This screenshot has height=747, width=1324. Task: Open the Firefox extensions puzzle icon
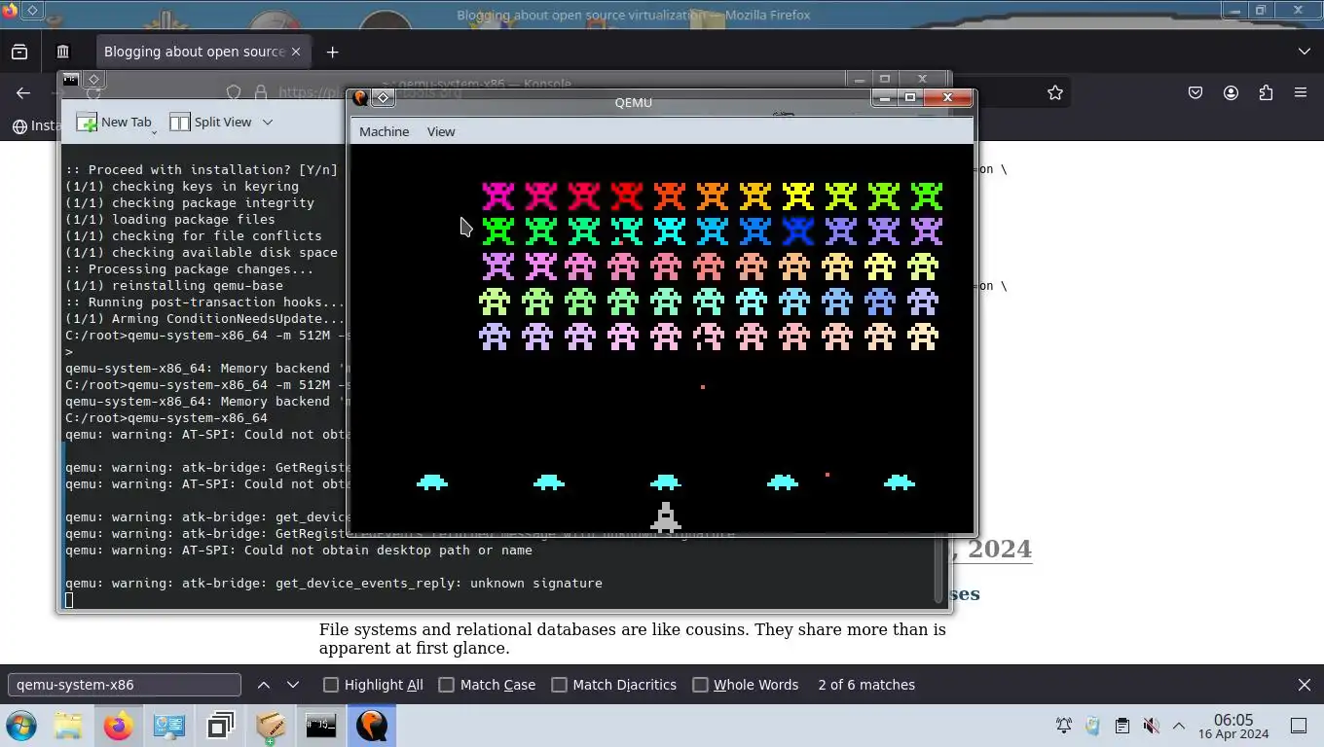point(1266,93)
